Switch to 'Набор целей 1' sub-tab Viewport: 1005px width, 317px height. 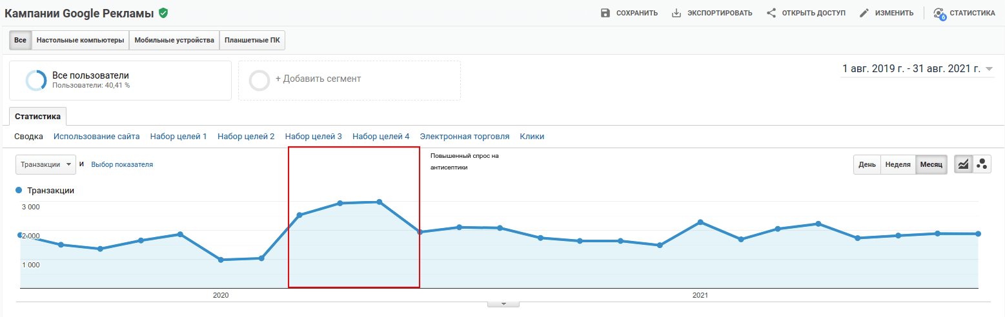click(179, 137)
